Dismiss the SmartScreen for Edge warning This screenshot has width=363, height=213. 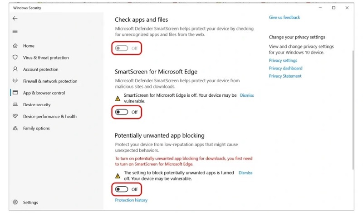246,95
